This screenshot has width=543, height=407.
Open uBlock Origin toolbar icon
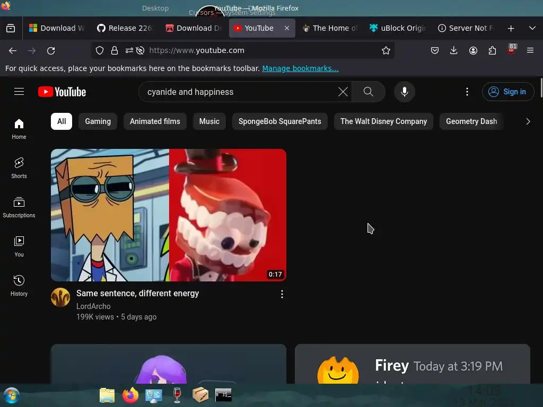[x=512, y=50]
